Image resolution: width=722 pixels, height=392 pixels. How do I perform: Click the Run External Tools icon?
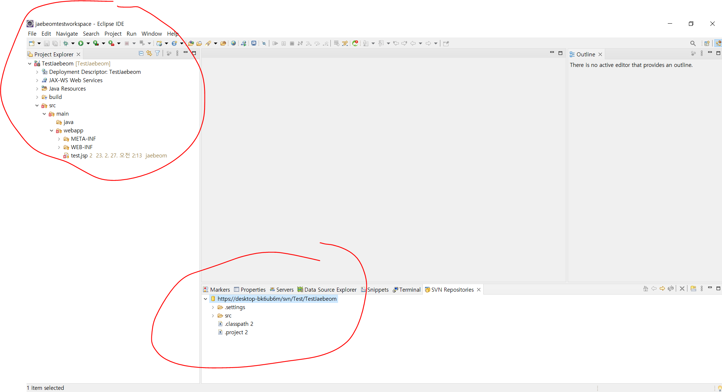[x=111, y=44]
